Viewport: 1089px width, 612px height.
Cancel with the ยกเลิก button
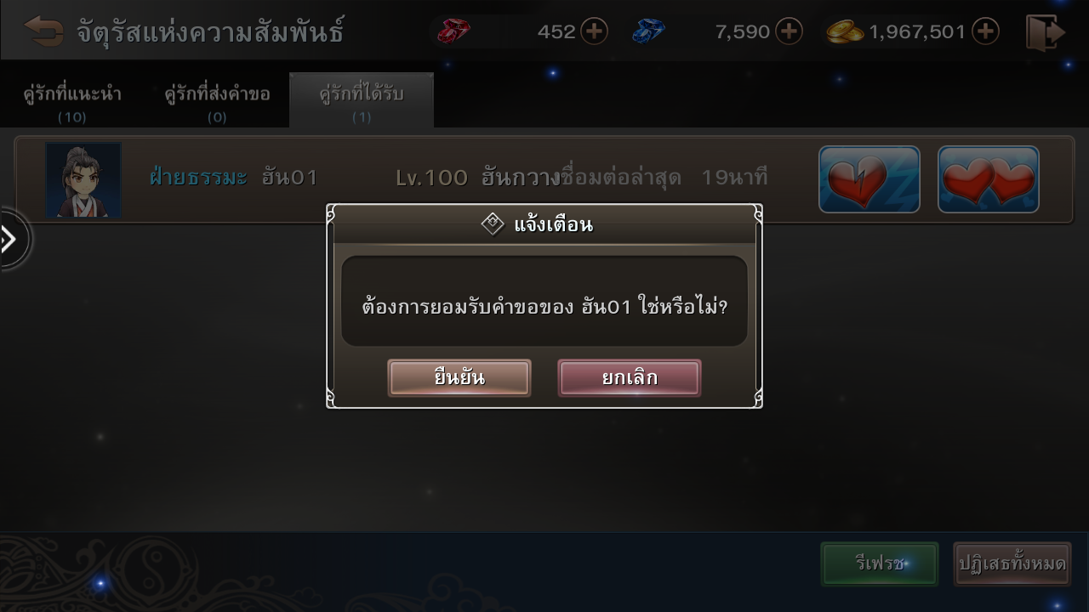click(x=630, y=378)
